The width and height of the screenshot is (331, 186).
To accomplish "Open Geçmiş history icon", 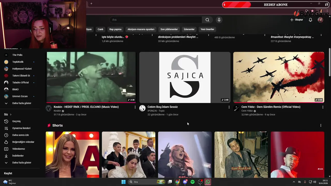I will click(x=6, y=121).
